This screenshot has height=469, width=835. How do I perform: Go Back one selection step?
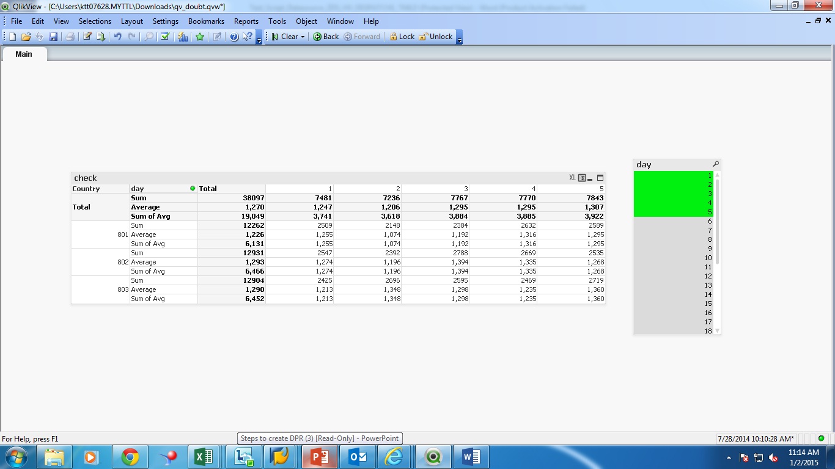tap(326, 37)
